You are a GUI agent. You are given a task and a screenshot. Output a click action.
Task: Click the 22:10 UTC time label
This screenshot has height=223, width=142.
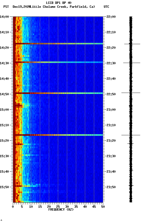tap(111, 32)
